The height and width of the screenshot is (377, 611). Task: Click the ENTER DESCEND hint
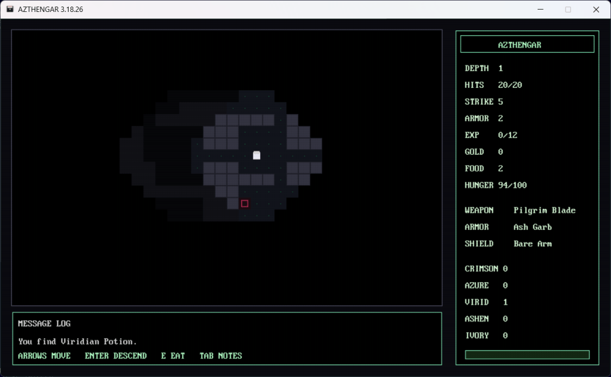[x=116, y=356]
